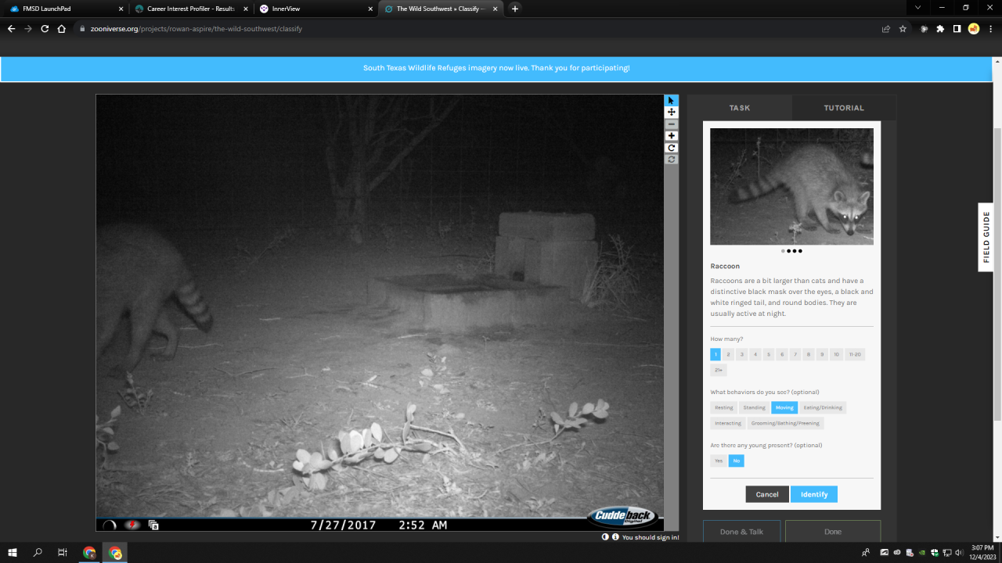This screenshot has height=563, width=1002.
Task: Open Chrome profile avatar
Action: 973,29
